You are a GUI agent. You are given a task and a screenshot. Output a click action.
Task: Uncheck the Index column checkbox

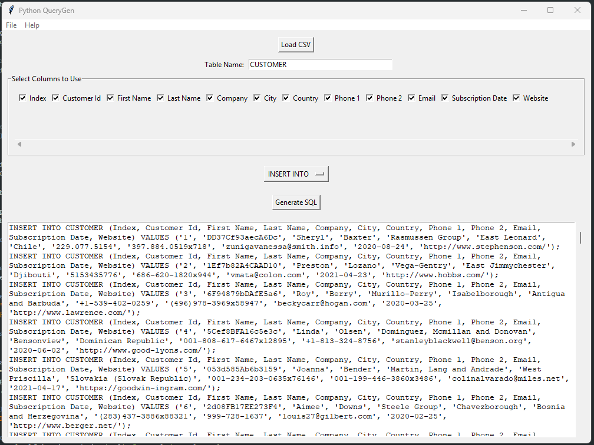click(22, 98)
